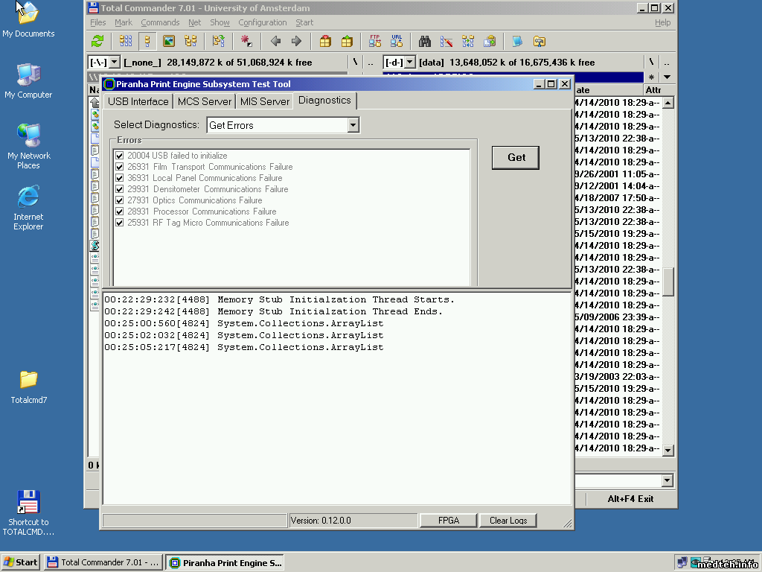Screen dimensions: 762x572
Task: Click the Clear Logs button
Action: 508,521
